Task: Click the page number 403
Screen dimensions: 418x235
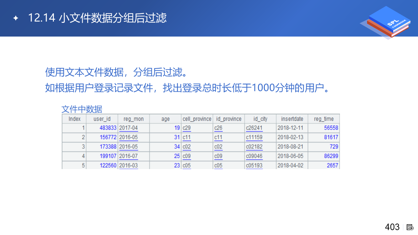Action: (x=392, y=227)
